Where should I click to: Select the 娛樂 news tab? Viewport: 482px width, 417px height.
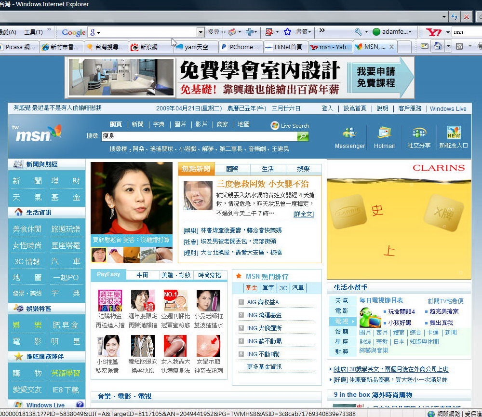pyautogui.click(x=303, y=169)
